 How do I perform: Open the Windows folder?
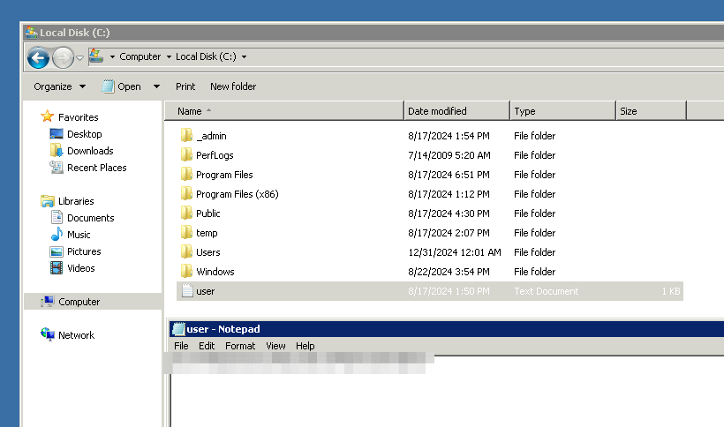click(215, 272)
